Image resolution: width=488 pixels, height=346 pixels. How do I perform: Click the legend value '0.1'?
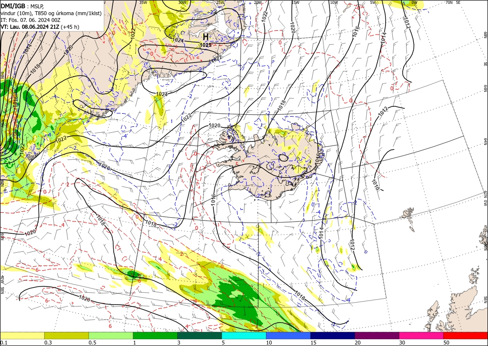(x=3, y=343)
